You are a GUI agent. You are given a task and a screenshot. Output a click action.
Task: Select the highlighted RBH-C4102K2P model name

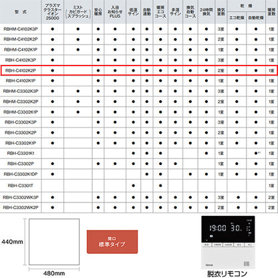(x=21, y=70)
